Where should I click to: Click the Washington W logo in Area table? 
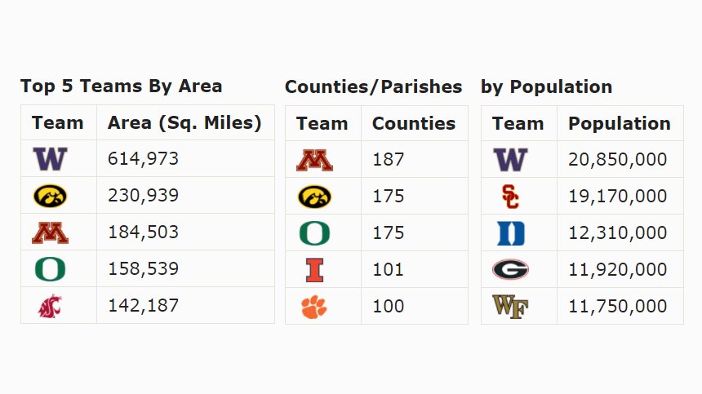tap(50, 159)
